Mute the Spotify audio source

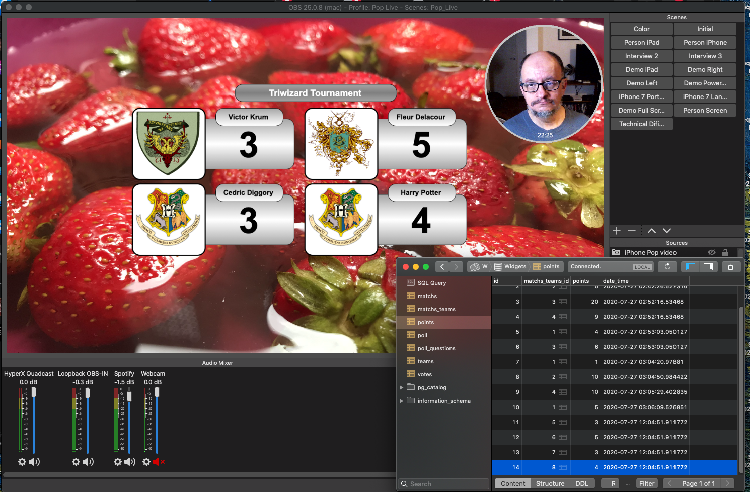[130, 462]
